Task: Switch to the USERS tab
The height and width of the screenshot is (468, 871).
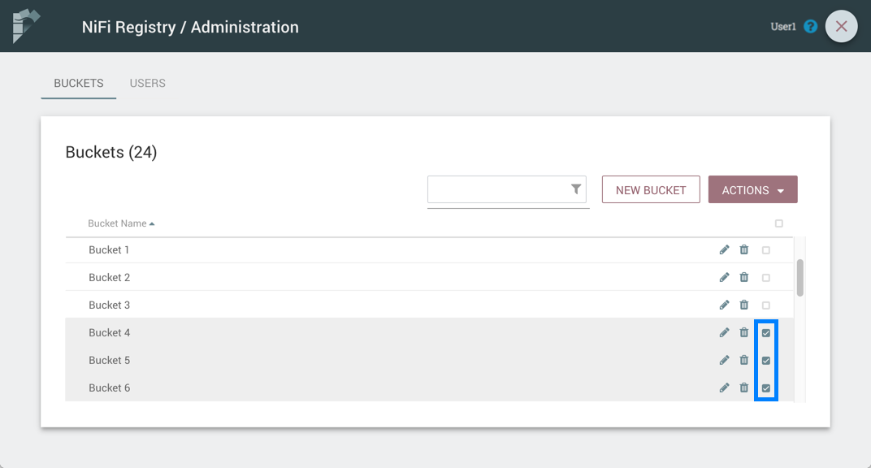Action: [x=148, y=83]
